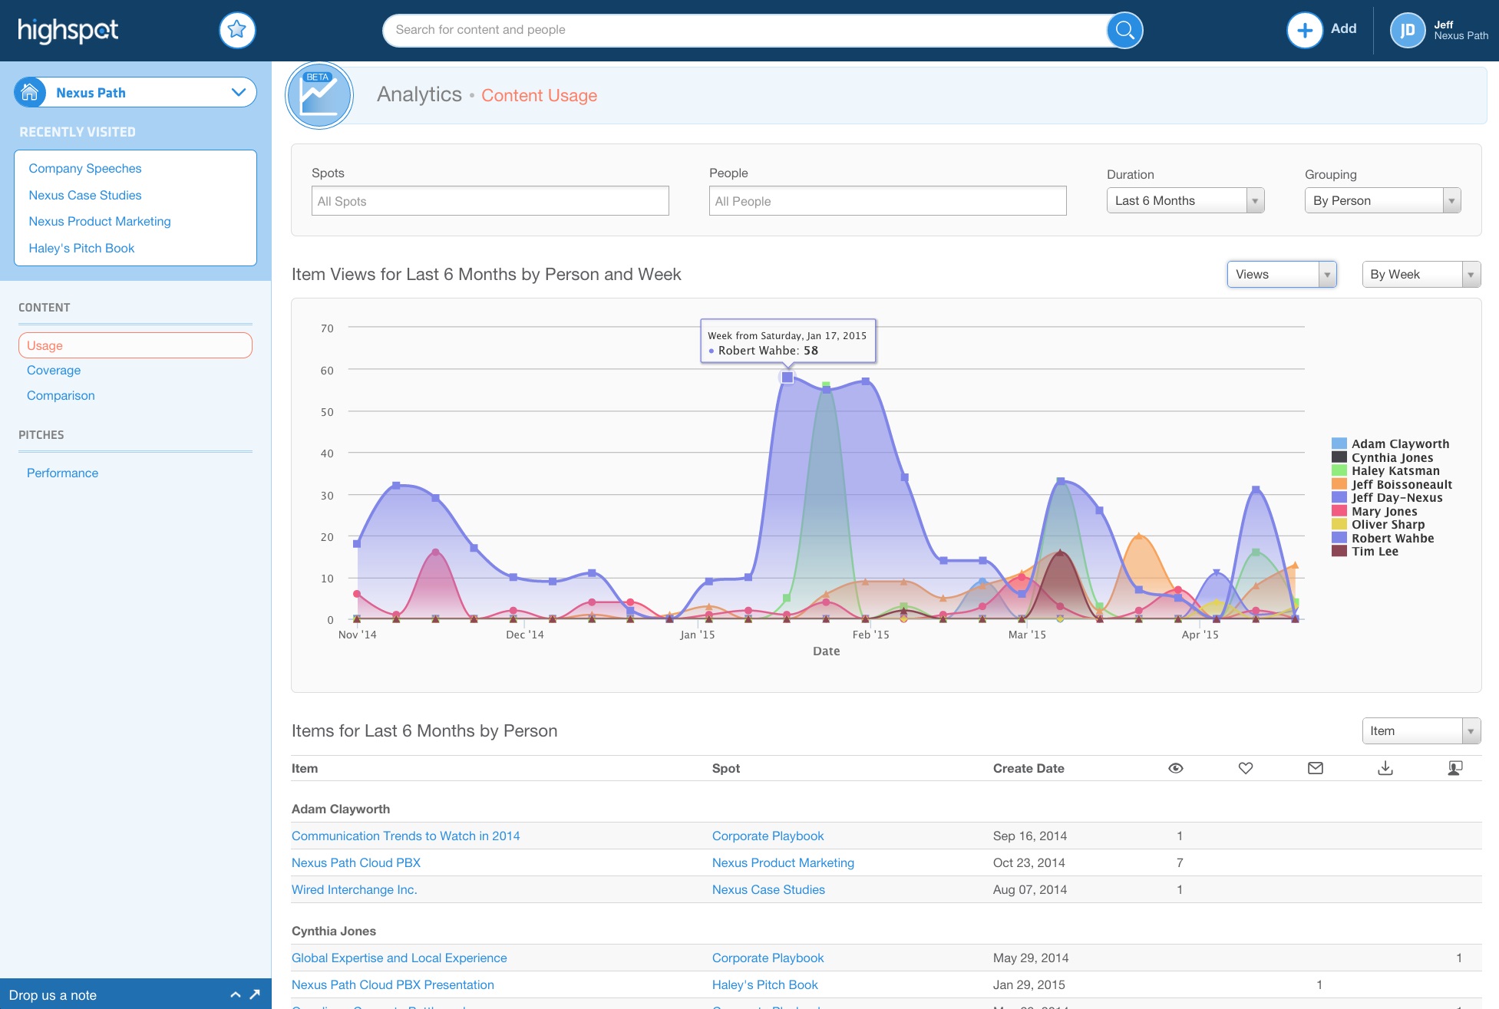Screen dimensions: 1499x1009
Task: Click the Add label in header
Action: click(1343, 29)
